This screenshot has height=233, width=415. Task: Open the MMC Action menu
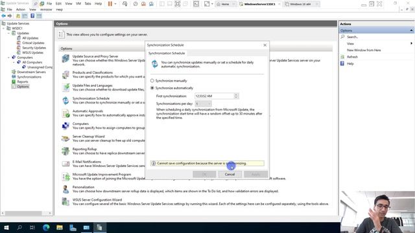coord(20,10)
